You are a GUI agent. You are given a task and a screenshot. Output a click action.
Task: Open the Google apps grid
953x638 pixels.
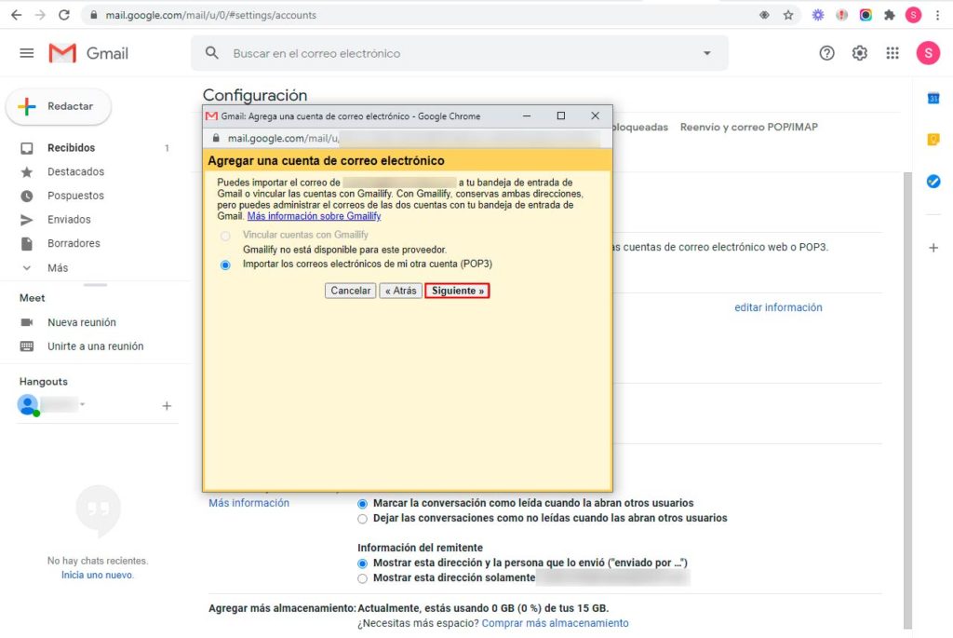click(893, 53)
